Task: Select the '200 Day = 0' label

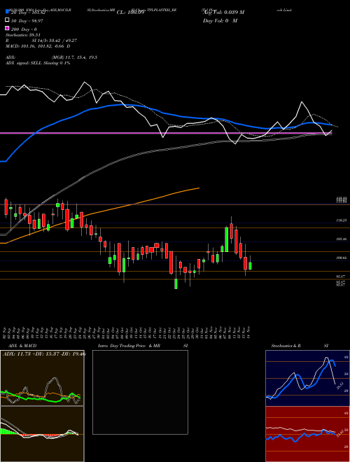Action: (x=24, y=29)
